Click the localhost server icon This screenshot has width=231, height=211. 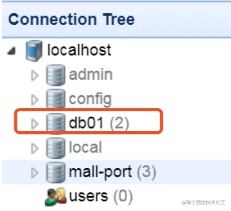[34, 50]
